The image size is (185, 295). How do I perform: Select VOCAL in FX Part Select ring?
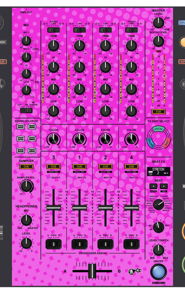(158, 129)
